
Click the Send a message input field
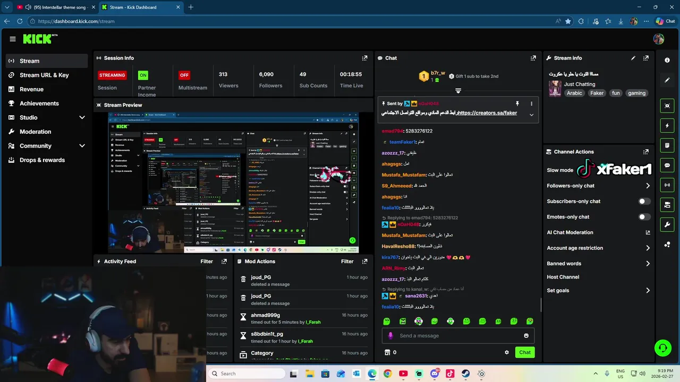[458, 335]
